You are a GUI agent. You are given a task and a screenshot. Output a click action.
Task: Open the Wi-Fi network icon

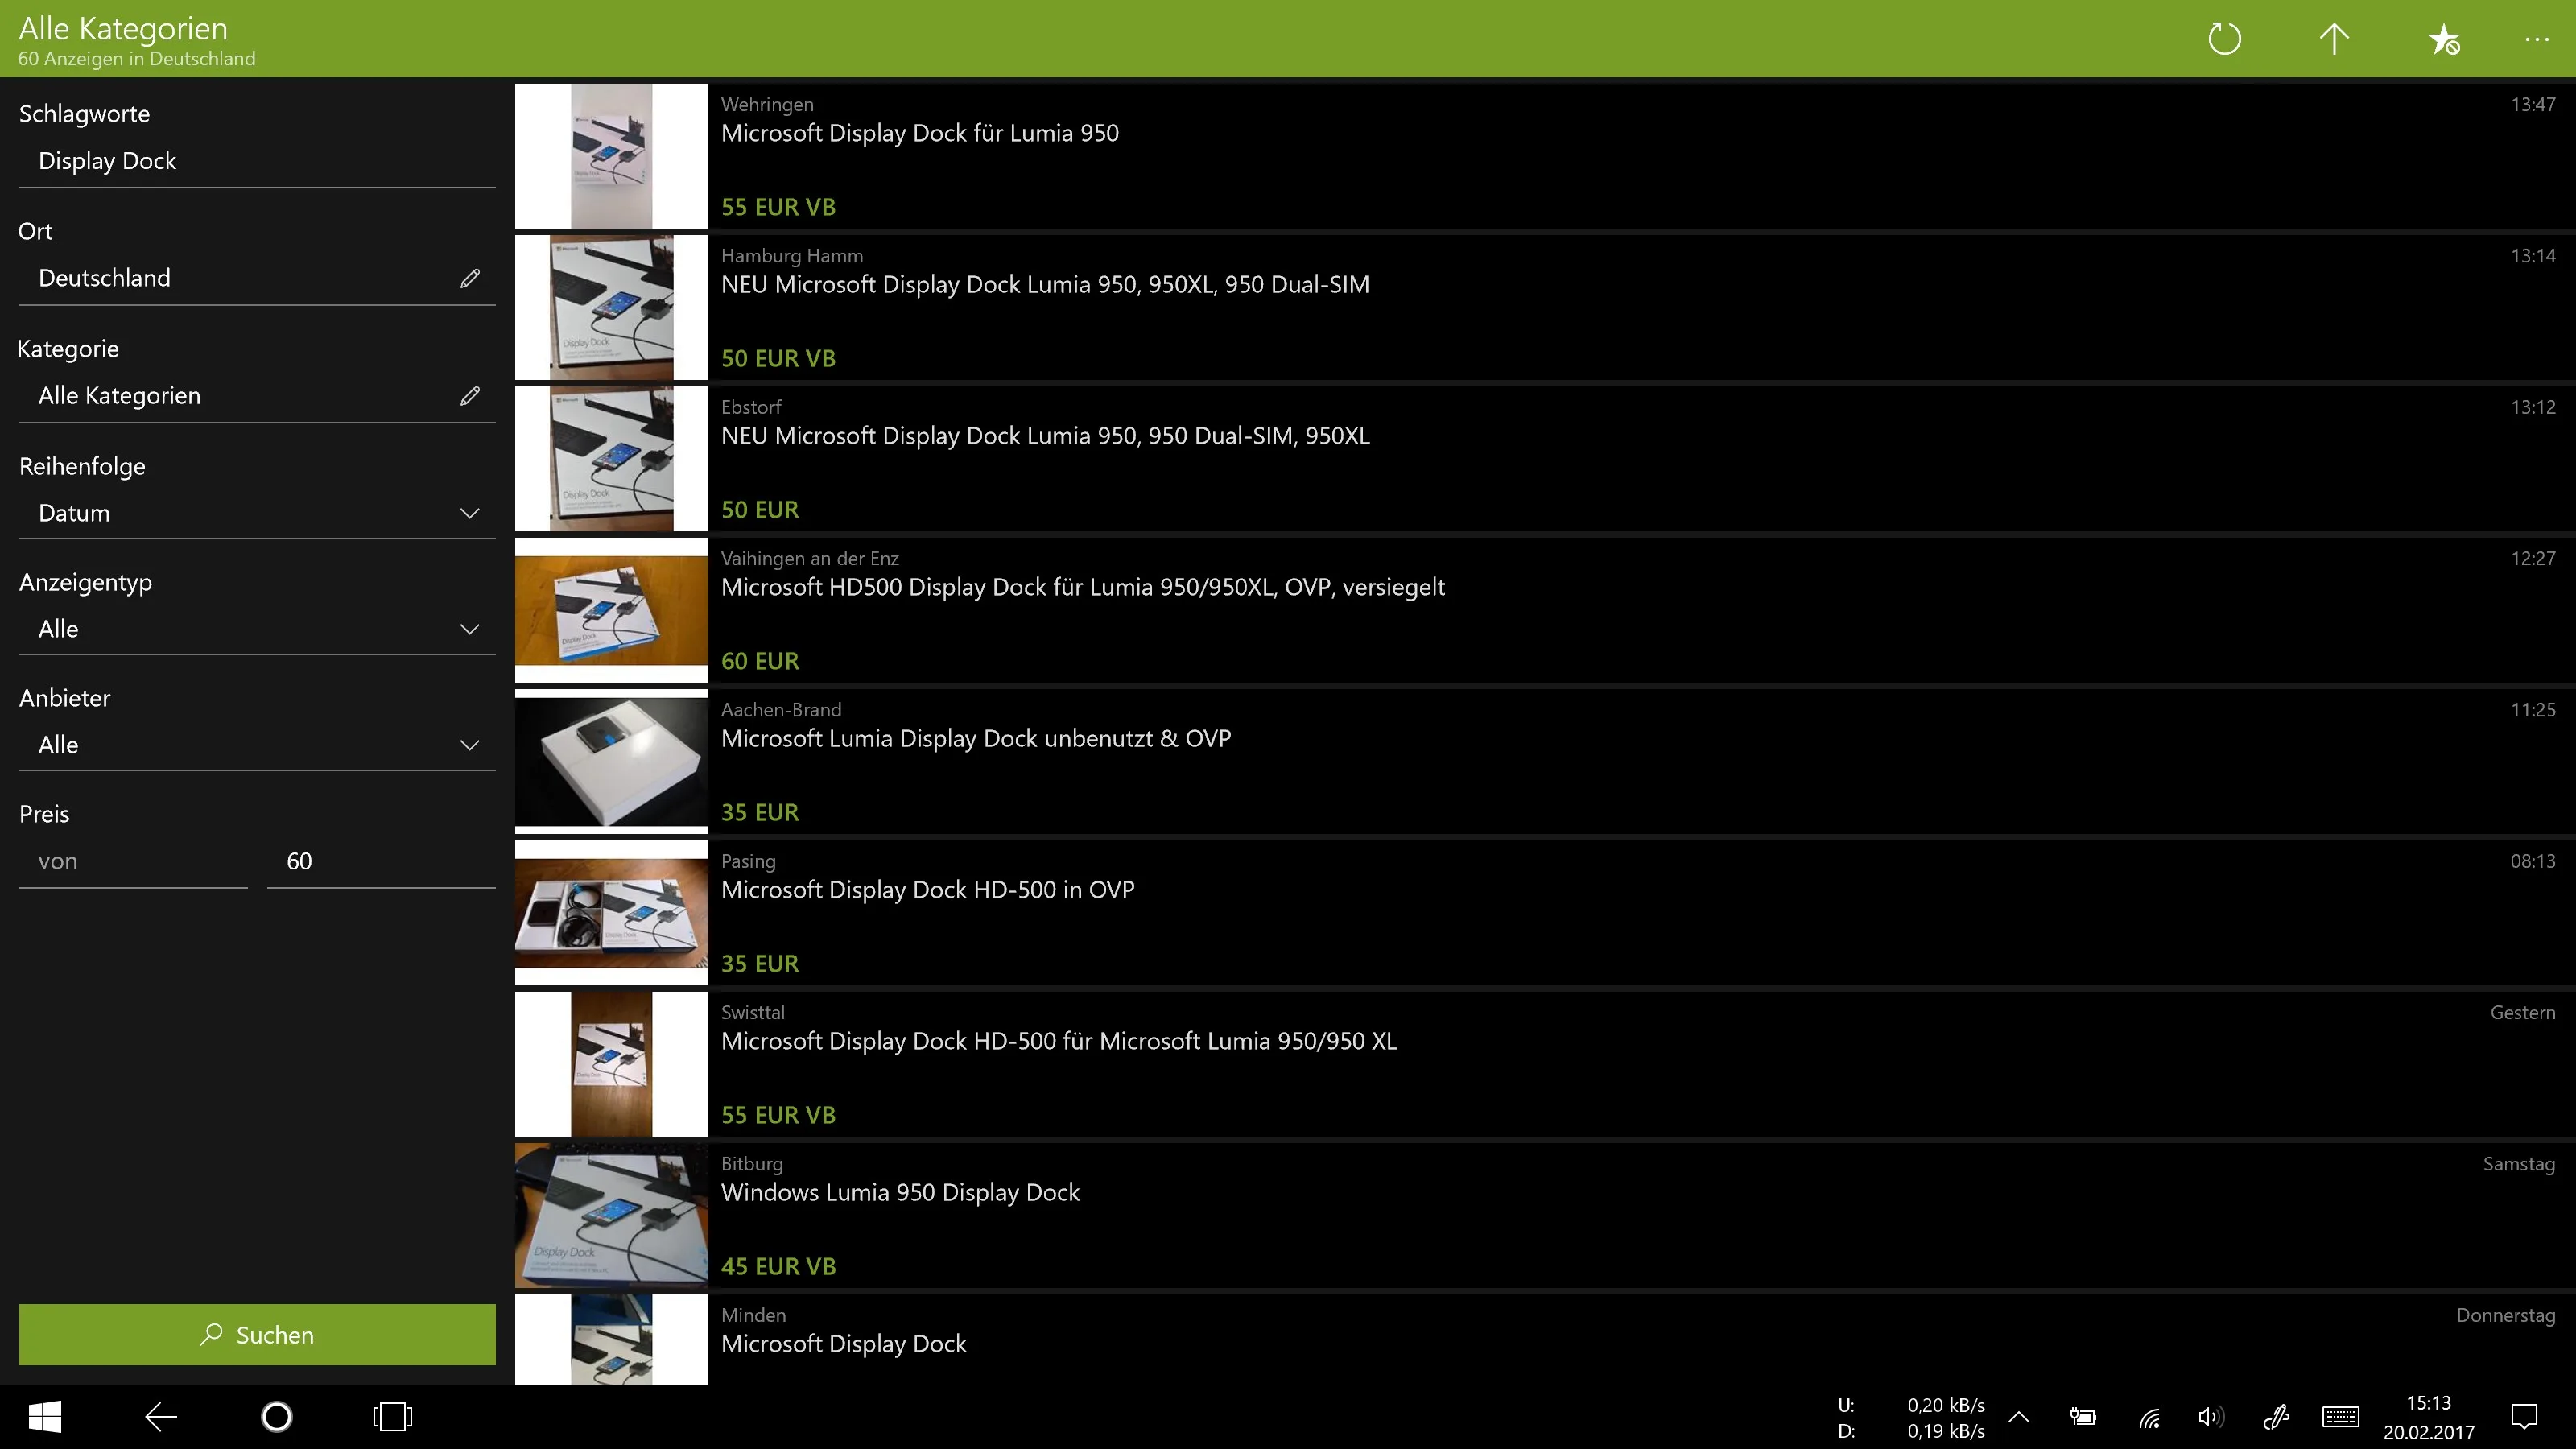pos(2149,1417)
